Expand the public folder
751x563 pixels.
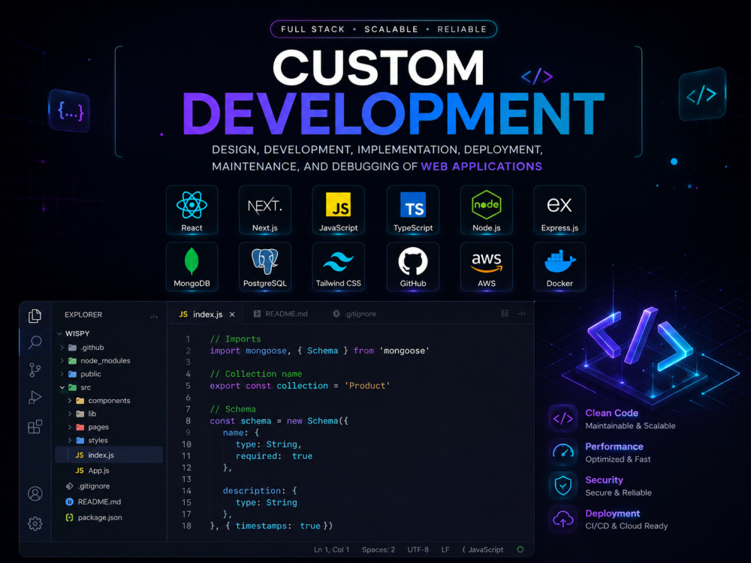pos(62,374)
